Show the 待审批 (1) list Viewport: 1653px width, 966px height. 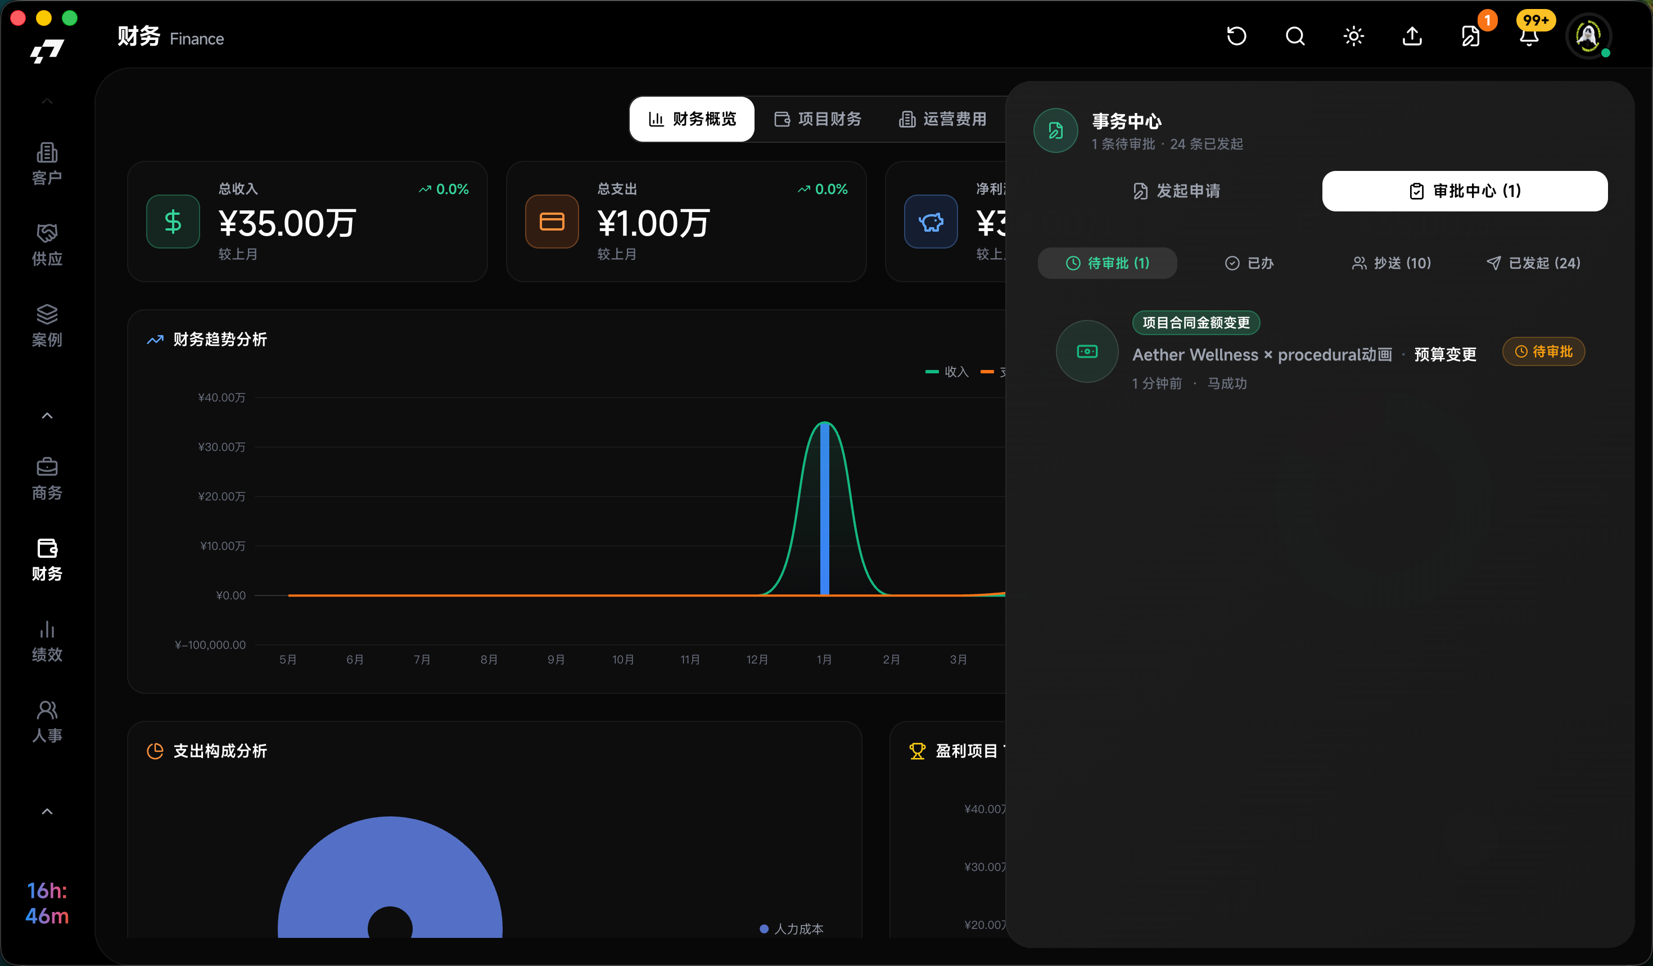click(1107, 263)
